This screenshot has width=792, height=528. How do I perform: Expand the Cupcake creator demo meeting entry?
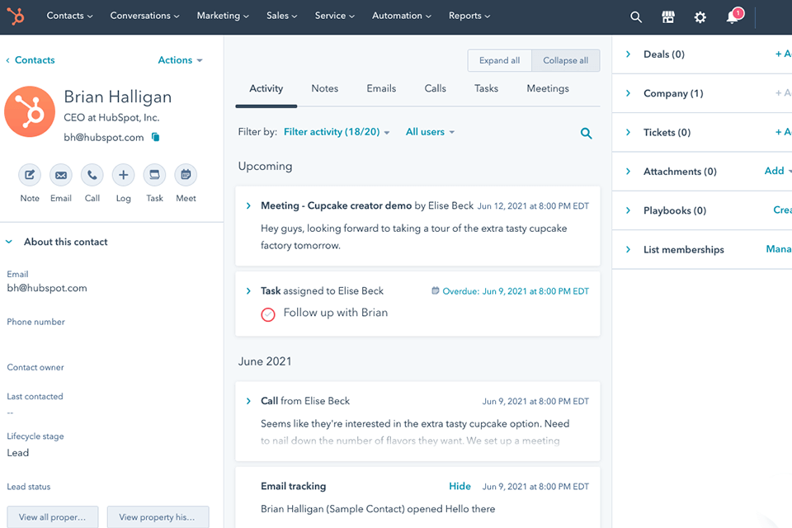coord(248,206)
